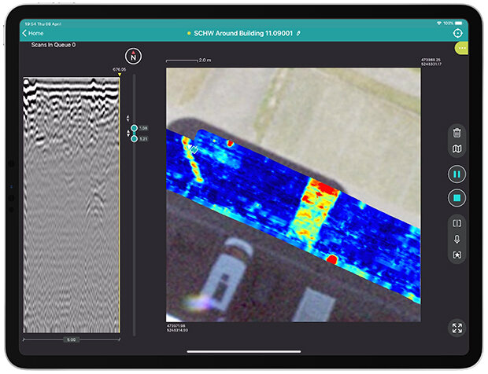Click the SCHW Around Building project title
Viewport: 488px width, 374px height.
(x=242, y=34)
